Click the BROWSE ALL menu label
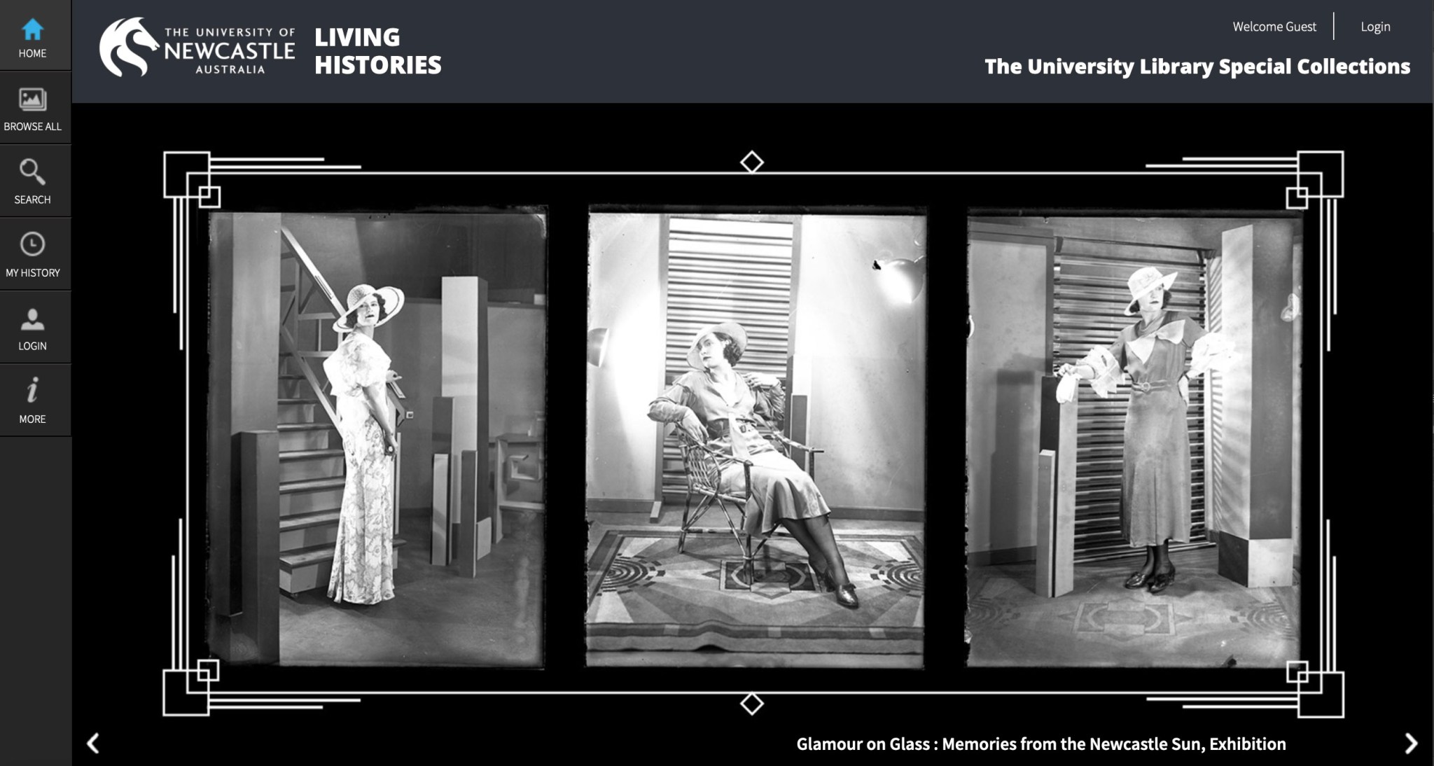The height and width of the screenshot is (766, 1434). click(32, 127)
